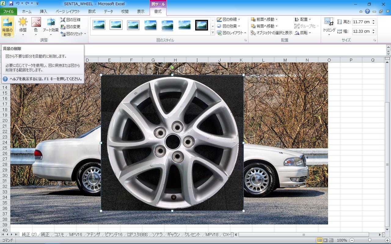Click the 高さ height input field
The height and width of the screenshot is (244, 391).
[362, 22]
